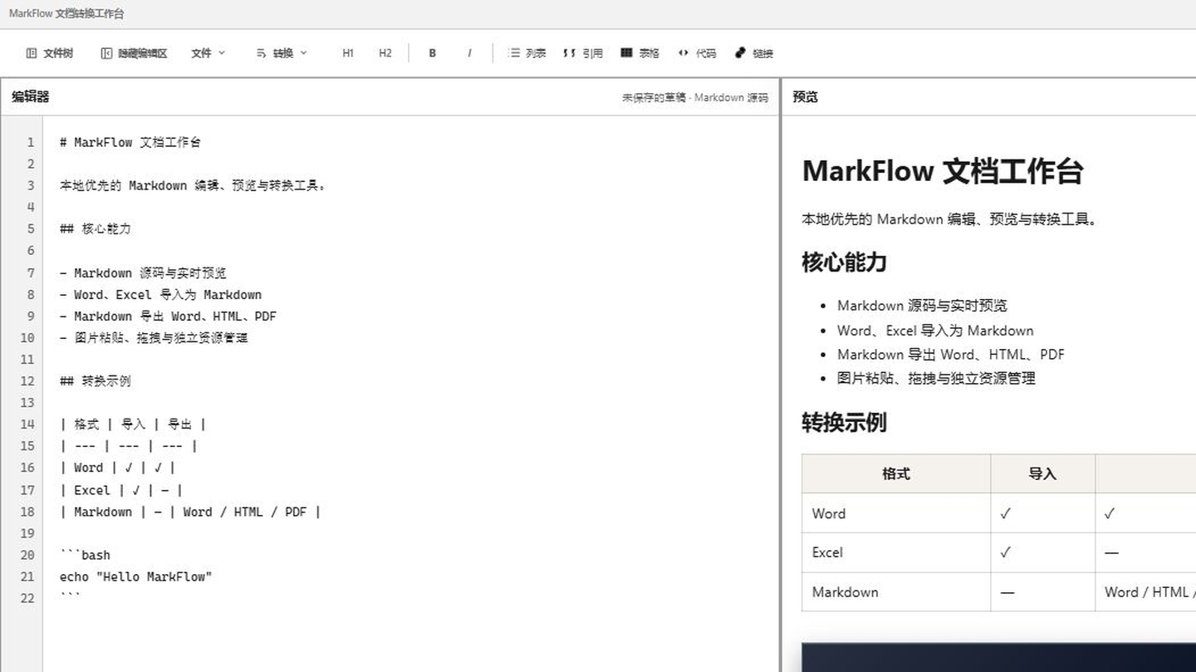Screen dimensions: 1196x672
Task: Click line number 11 in gutter
Action: 27,359
